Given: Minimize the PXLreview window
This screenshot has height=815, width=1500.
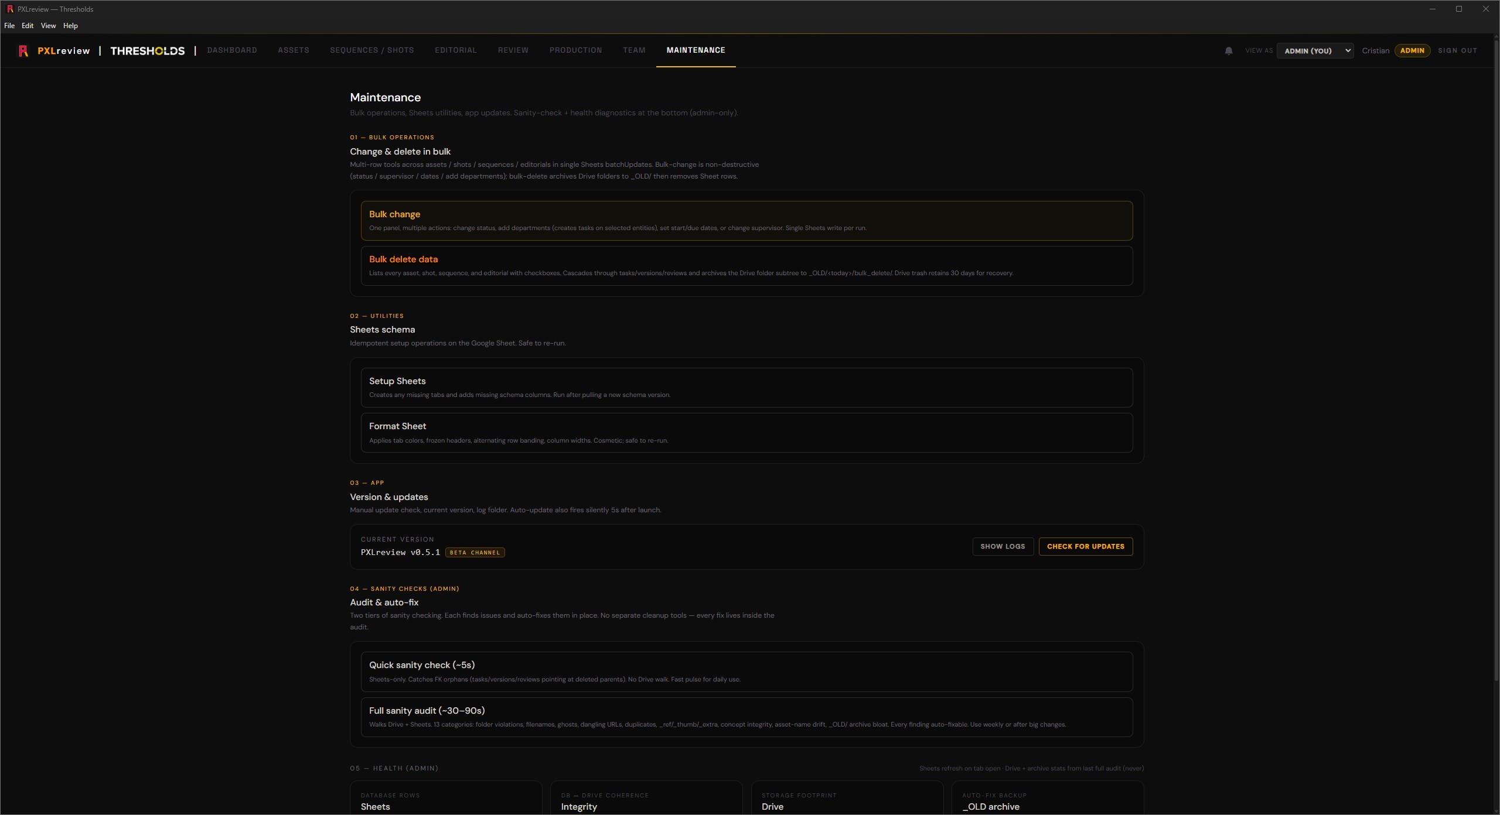Looking at the screenshot, I should pos(1432,9).
